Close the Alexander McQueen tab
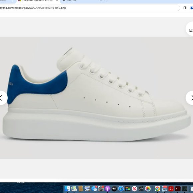This screenshot has height=193, width=193. coord(57,0)
